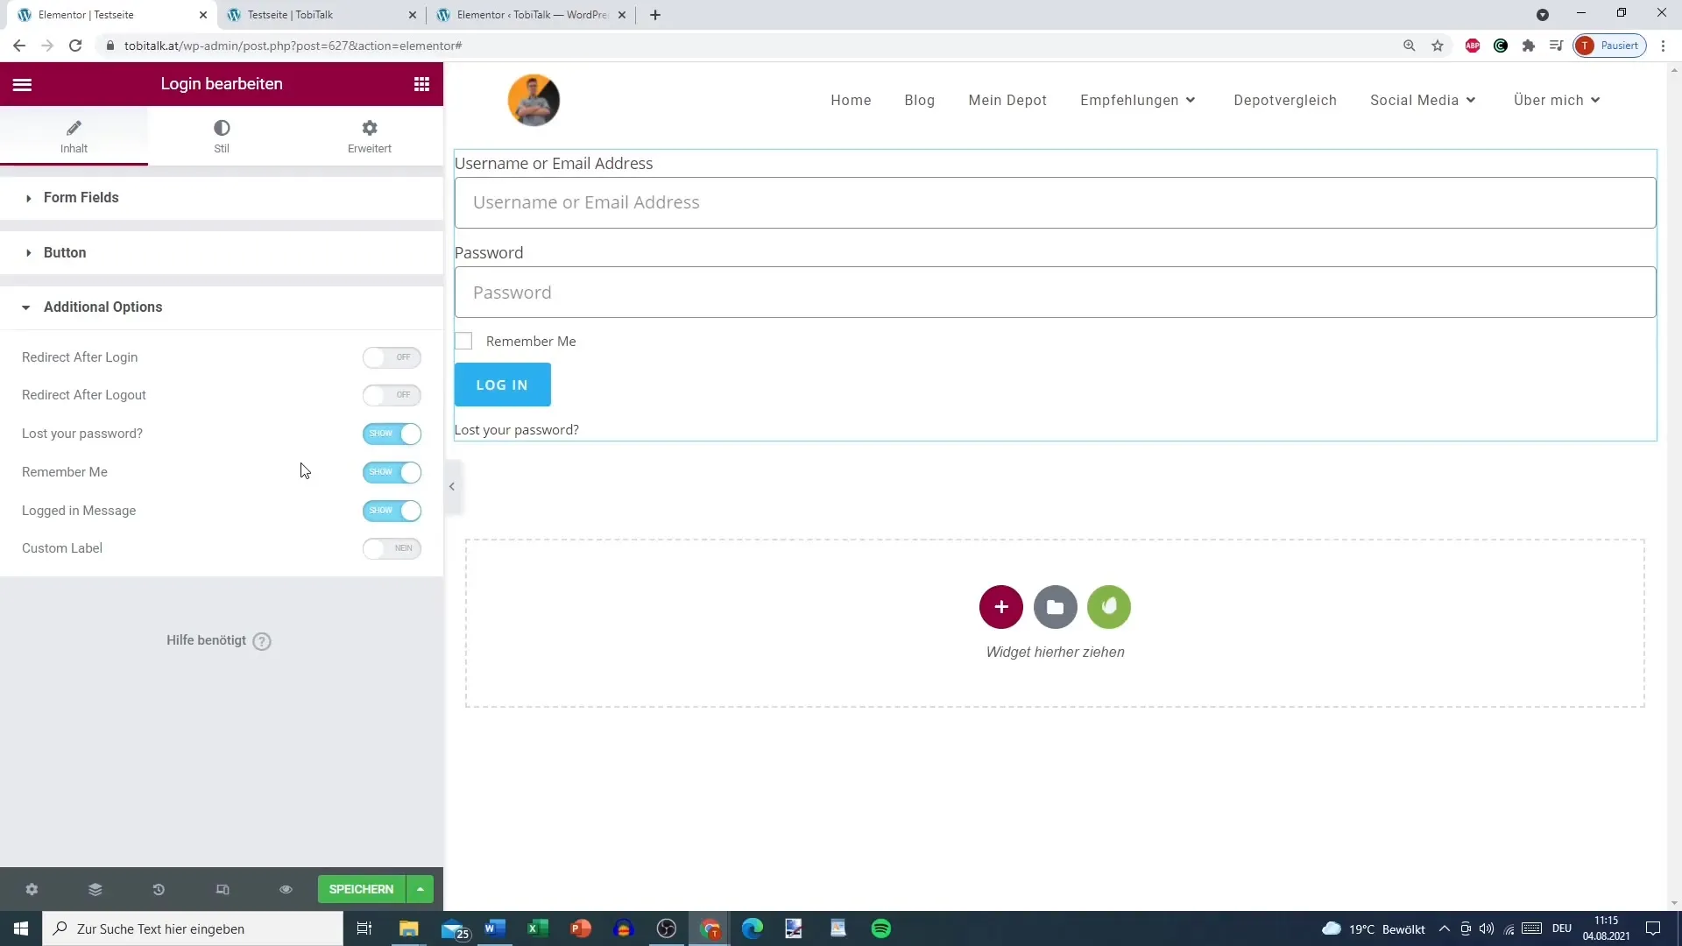Open Windows Start menu
The width and height of the screenshot is (1682, 946).
point(21,928)
